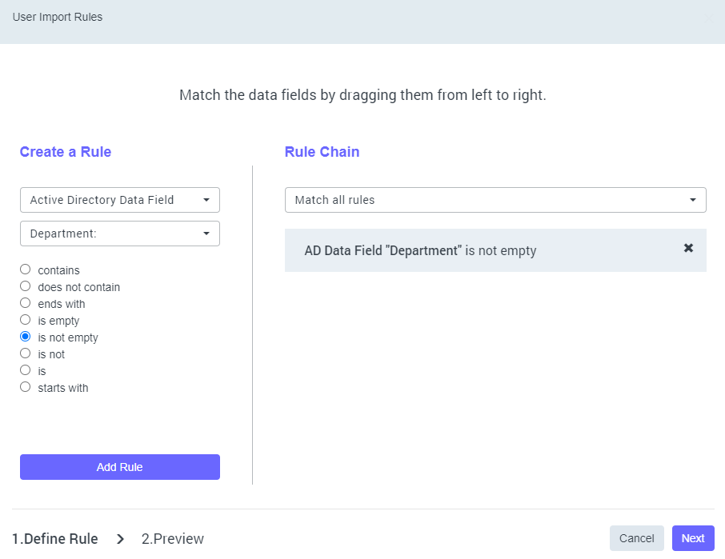Image resolution: width=725 pixels, height=559 pixels.
Task: Open the Match all rules dropdown
Action: pos(495,200)
